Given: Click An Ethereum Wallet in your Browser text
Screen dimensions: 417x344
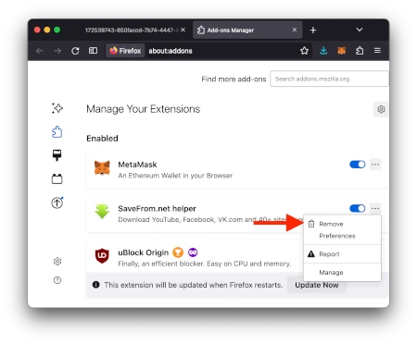Looking at the screenshot, I should point(175,176).
